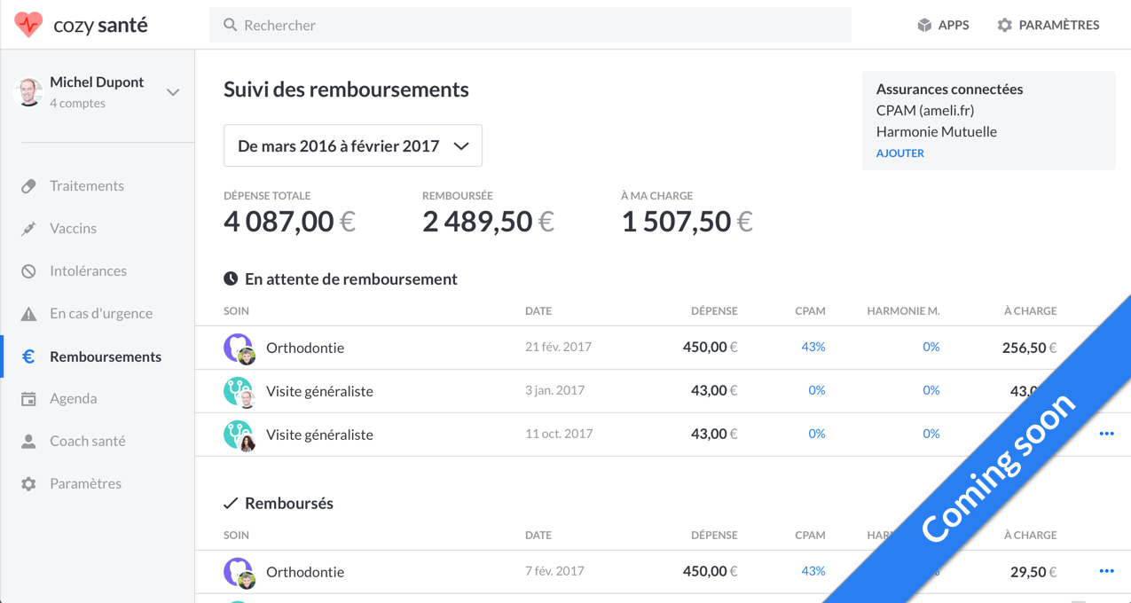The width and height of the screenshot is (1131, 603).
Task: Click the Agenda calendar icon
Action: [x=28, y=399]
